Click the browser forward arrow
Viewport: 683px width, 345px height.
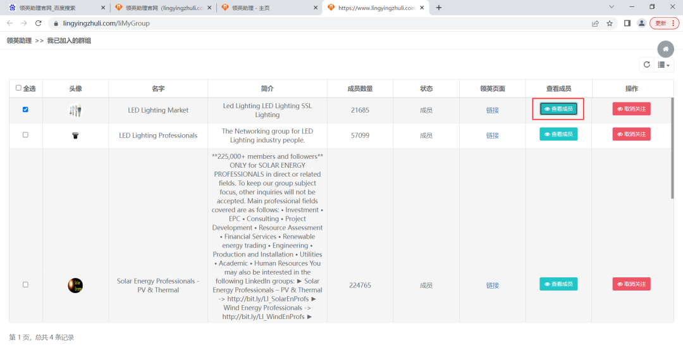click(24, 23)
